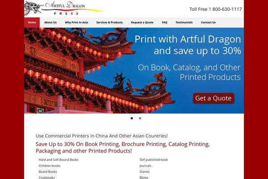Click 'Print with Artful Dragon' banner headline
The image size is (268, 179).
(x=188, y=45)
